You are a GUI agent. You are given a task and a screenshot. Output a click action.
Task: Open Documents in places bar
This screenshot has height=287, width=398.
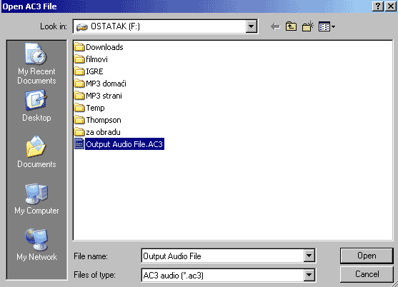[x=36, y=151]
